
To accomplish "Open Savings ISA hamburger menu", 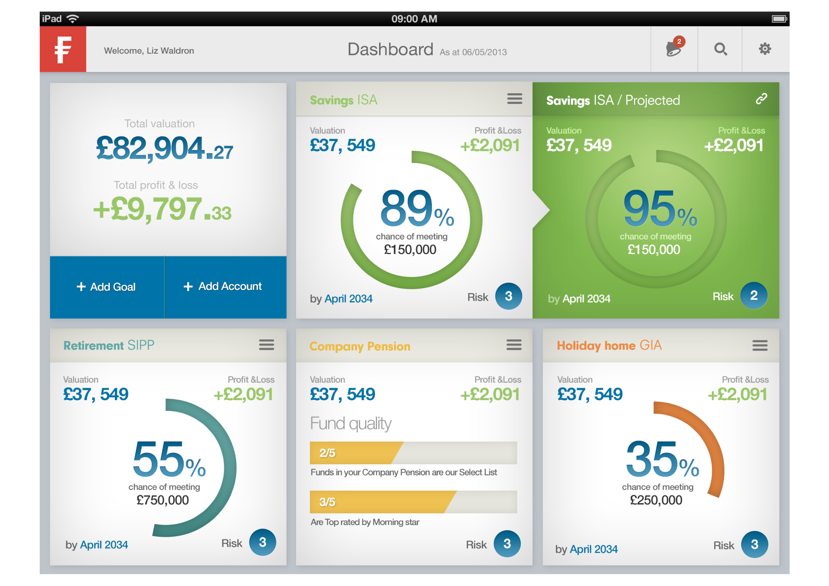I will (514, 98).
